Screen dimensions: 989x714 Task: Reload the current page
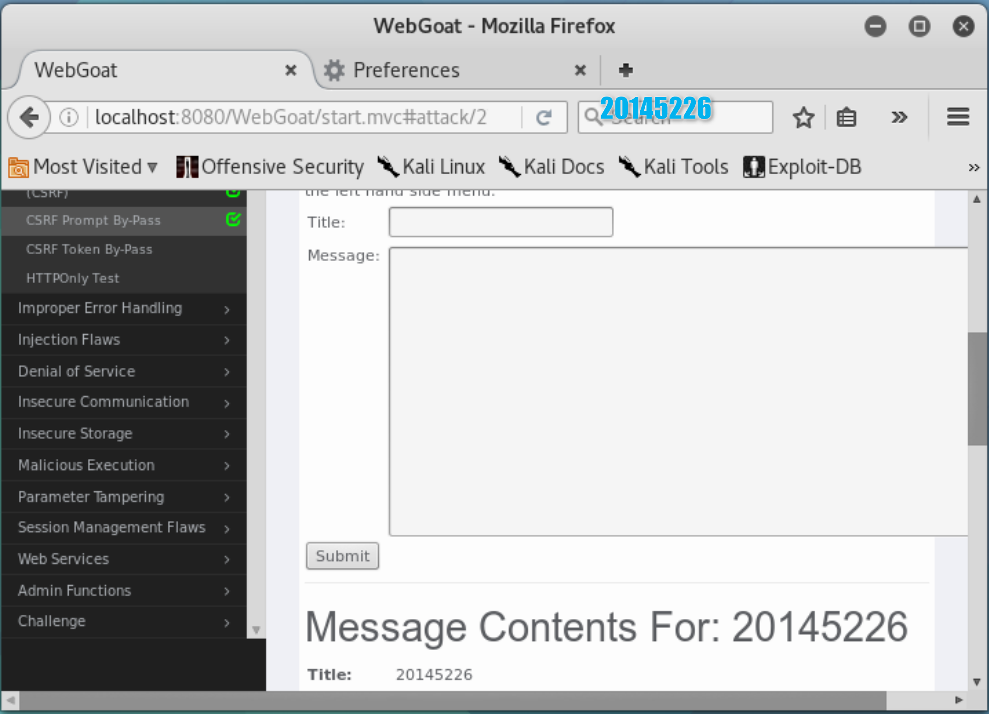(x=544, y=118)
